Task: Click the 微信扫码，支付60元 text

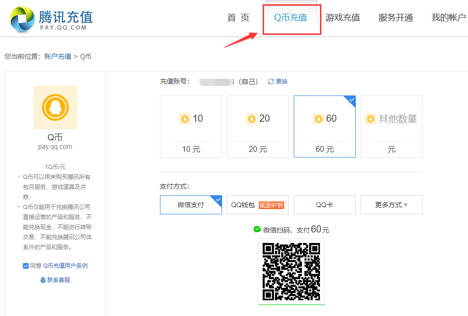Action: [296, 230]
